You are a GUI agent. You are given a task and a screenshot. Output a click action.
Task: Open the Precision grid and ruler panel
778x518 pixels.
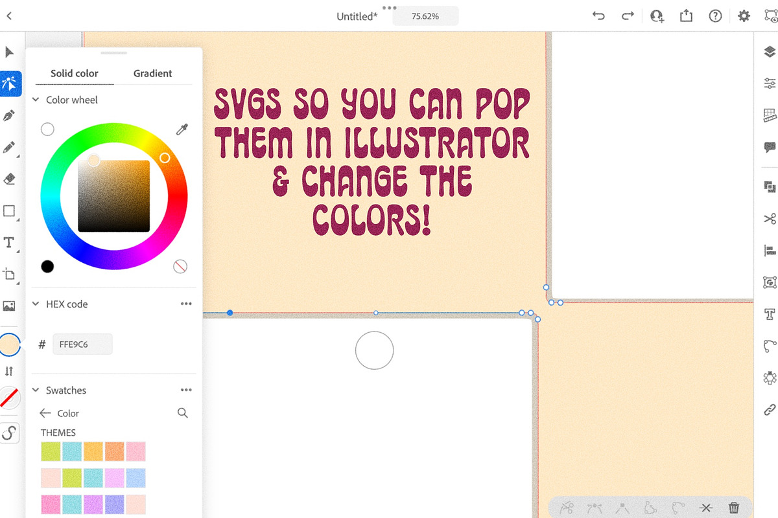tap(770, 115)
